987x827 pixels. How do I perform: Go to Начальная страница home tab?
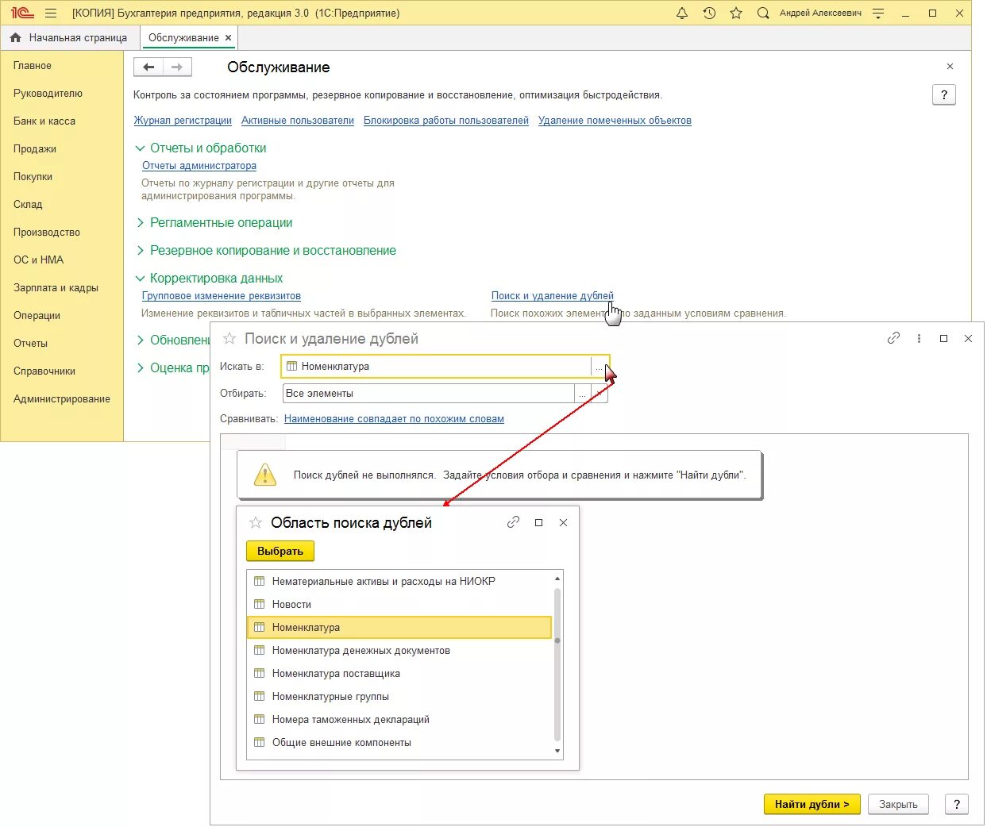tap(69, 37)
